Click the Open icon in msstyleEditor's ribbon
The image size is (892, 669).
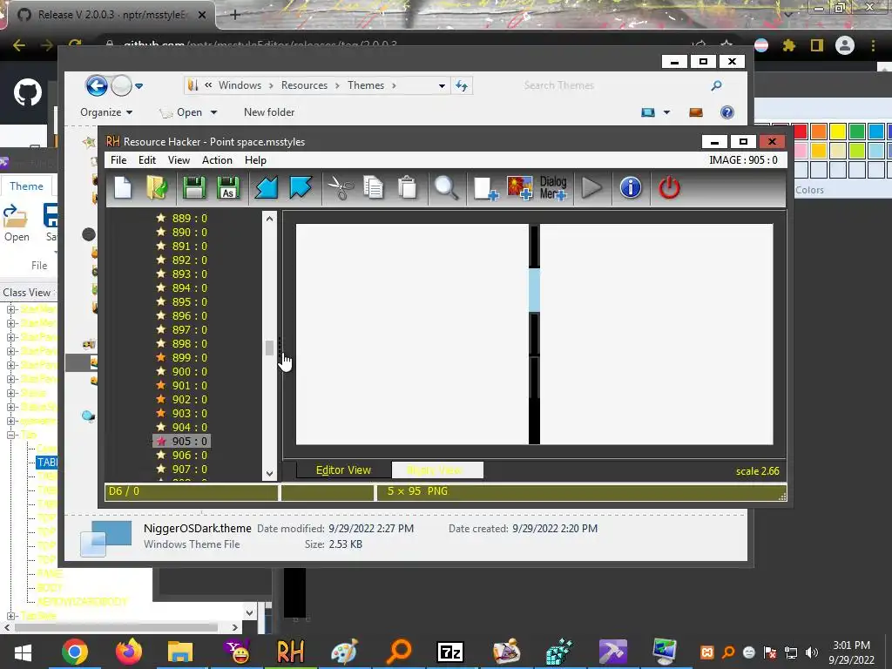click(x=17, y=223)
